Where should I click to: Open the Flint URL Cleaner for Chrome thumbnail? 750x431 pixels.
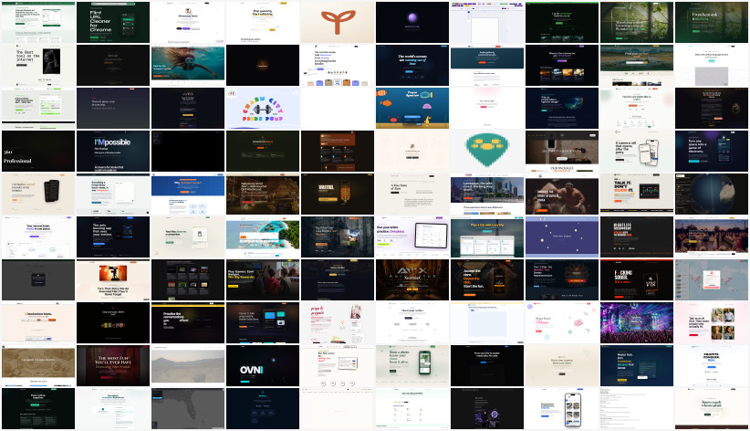[x=113, y=22]
